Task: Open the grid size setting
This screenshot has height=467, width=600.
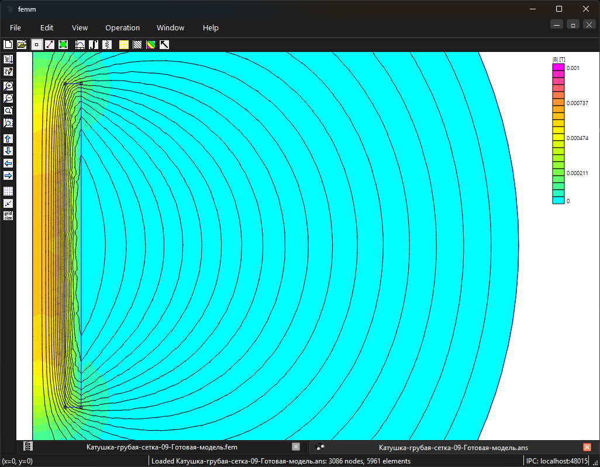Action: click(x=8, y=216)
